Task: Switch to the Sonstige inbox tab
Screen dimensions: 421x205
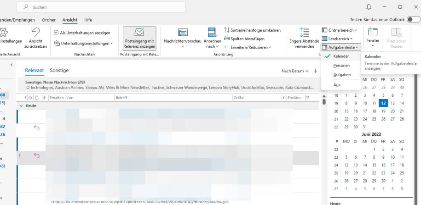Action: tap(59, 70)
